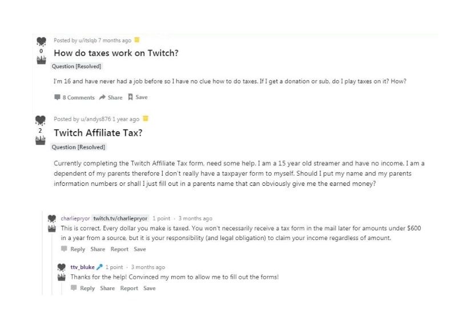
Task: Downvote ttv_bluke's reply
Action: (62, 277)
